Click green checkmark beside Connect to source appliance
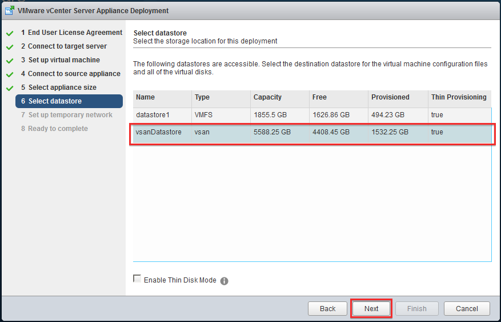 (10, 74)
